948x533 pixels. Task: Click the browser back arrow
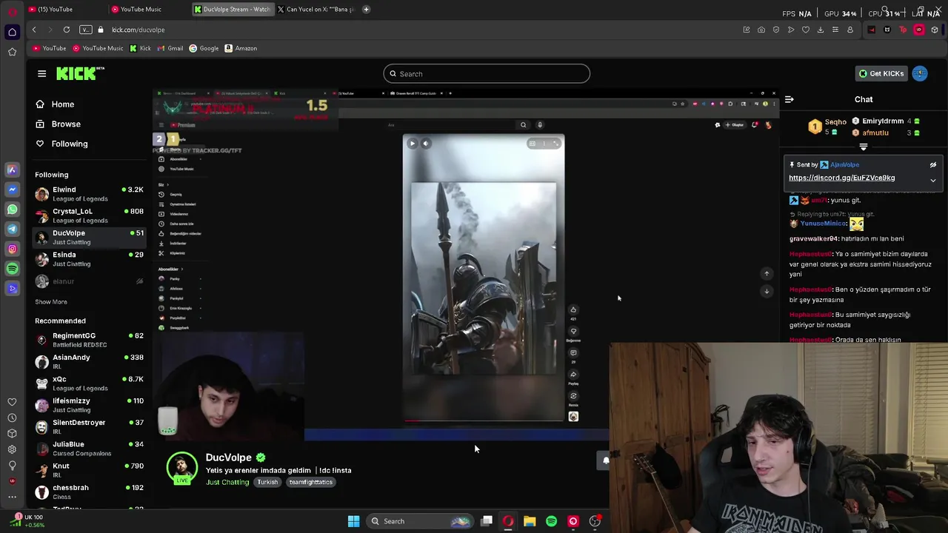pyautogui.click(x=34, y=30)
